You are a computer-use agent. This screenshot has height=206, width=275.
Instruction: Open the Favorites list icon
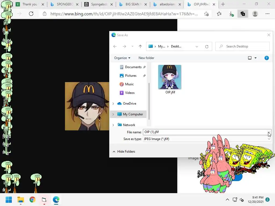[x=219, y=14]
